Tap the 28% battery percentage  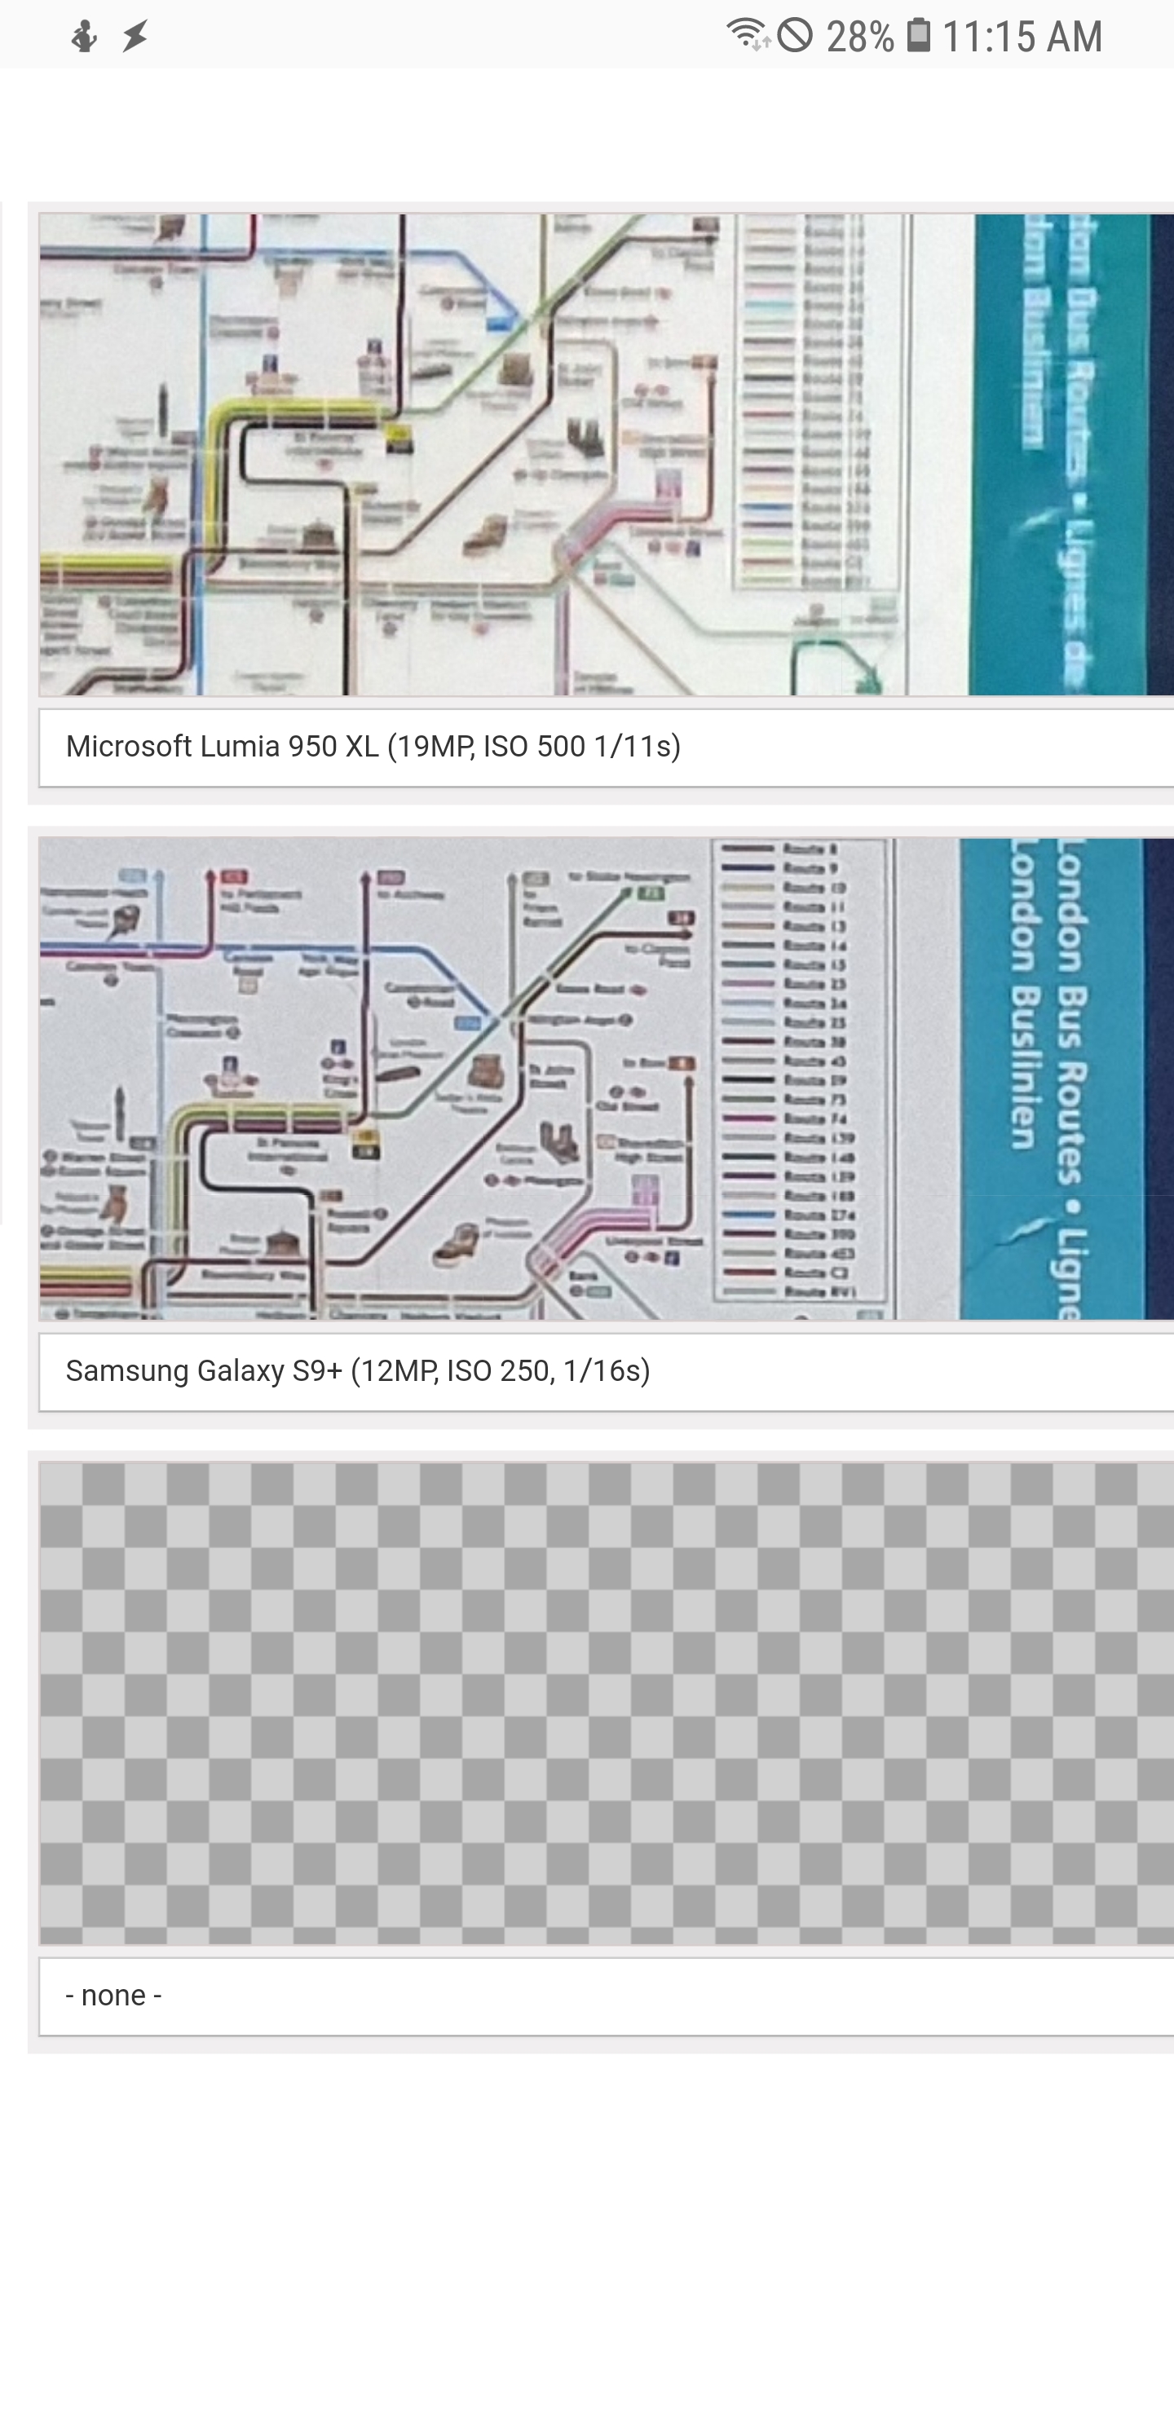pyautogui.click(x=859, y=37)
